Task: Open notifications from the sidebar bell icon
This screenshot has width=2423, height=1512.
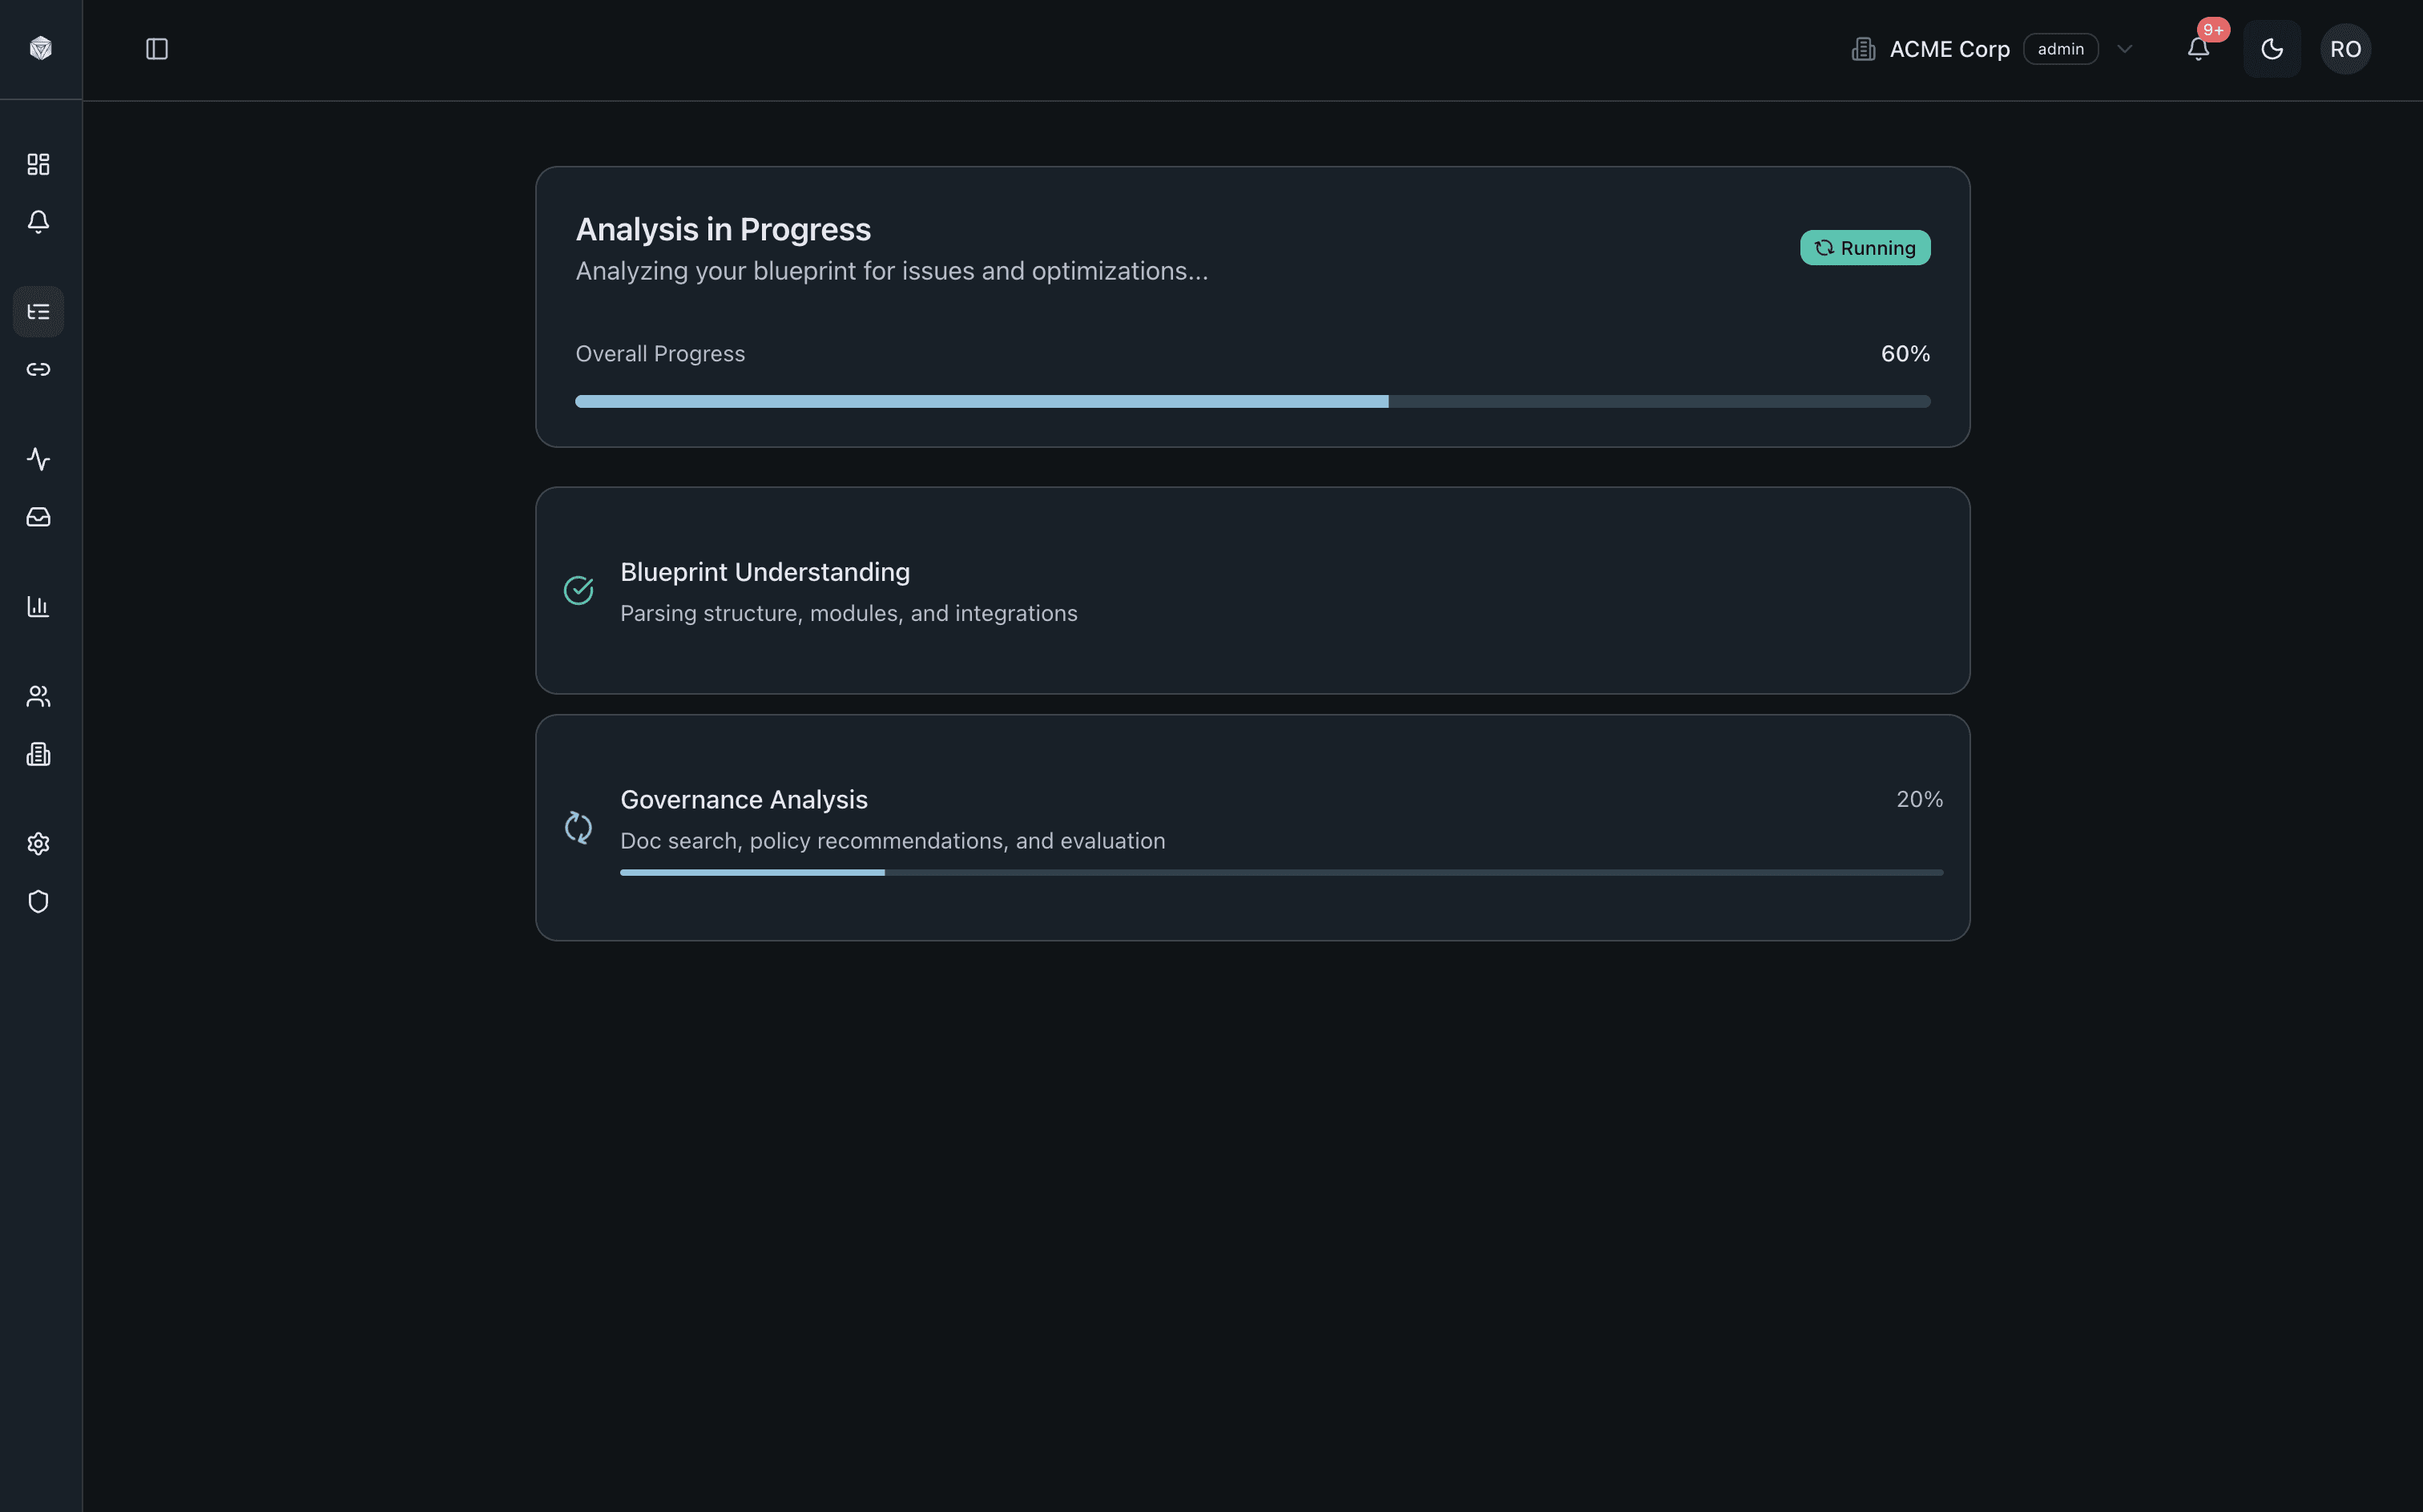Action: [x=38, y=222]
